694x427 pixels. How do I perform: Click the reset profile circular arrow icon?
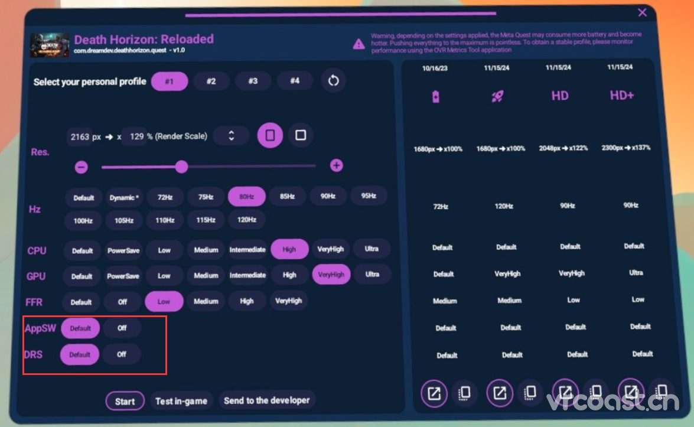[x=333, y=80]
